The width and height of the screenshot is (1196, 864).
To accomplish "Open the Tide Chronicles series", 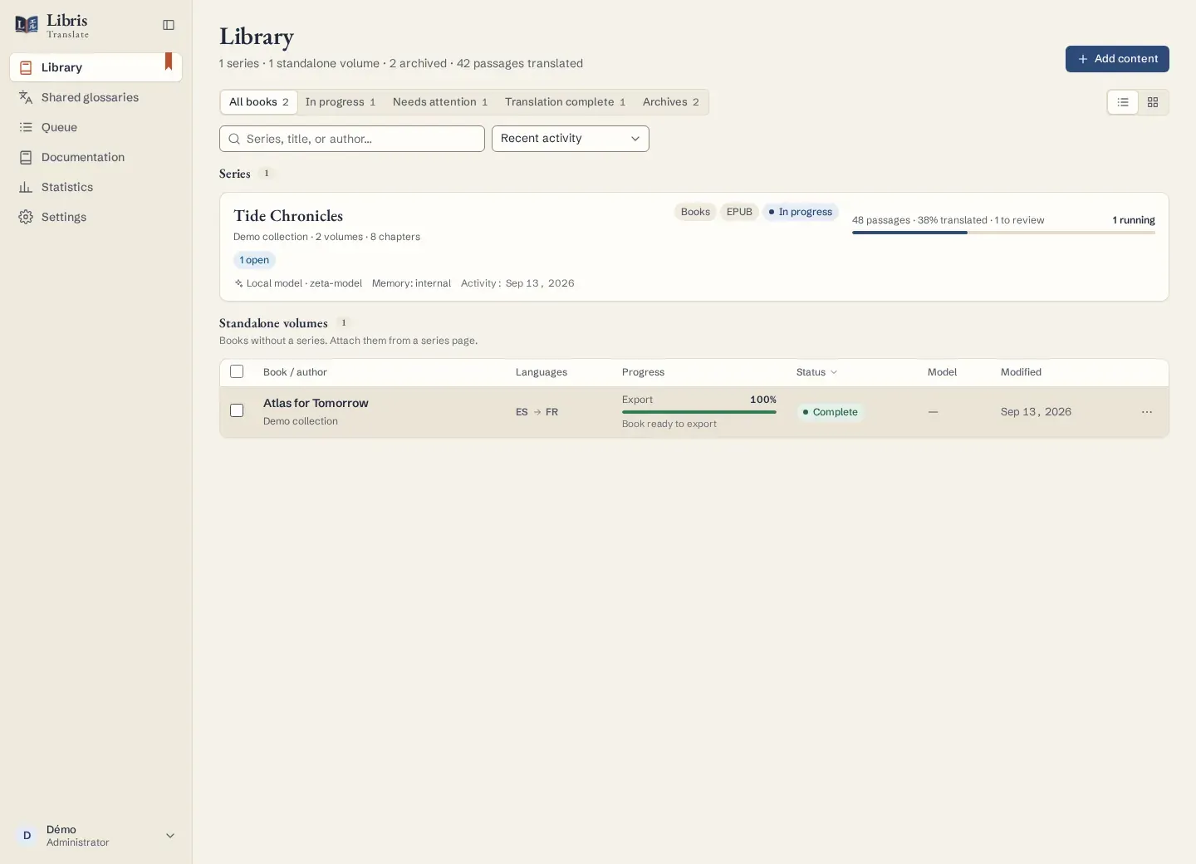I will [288, 216].
